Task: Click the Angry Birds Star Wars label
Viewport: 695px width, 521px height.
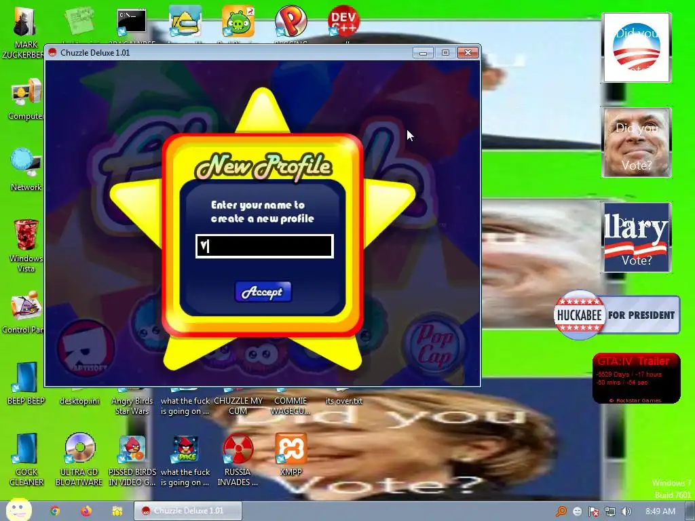Action: (132, 406)
